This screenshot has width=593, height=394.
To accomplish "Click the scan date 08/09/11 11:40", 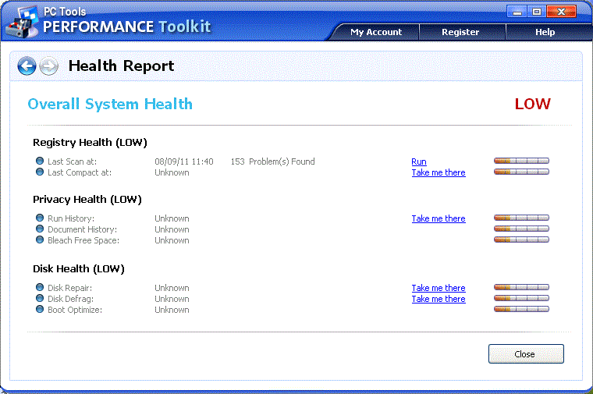I will pyautogui.click(x=184, y=162).
